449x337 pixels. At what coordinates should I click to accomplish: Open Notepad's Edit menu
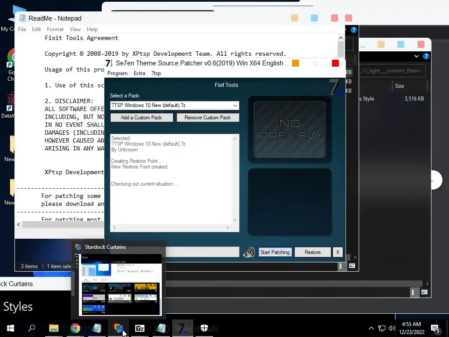(x=36, y=29)
